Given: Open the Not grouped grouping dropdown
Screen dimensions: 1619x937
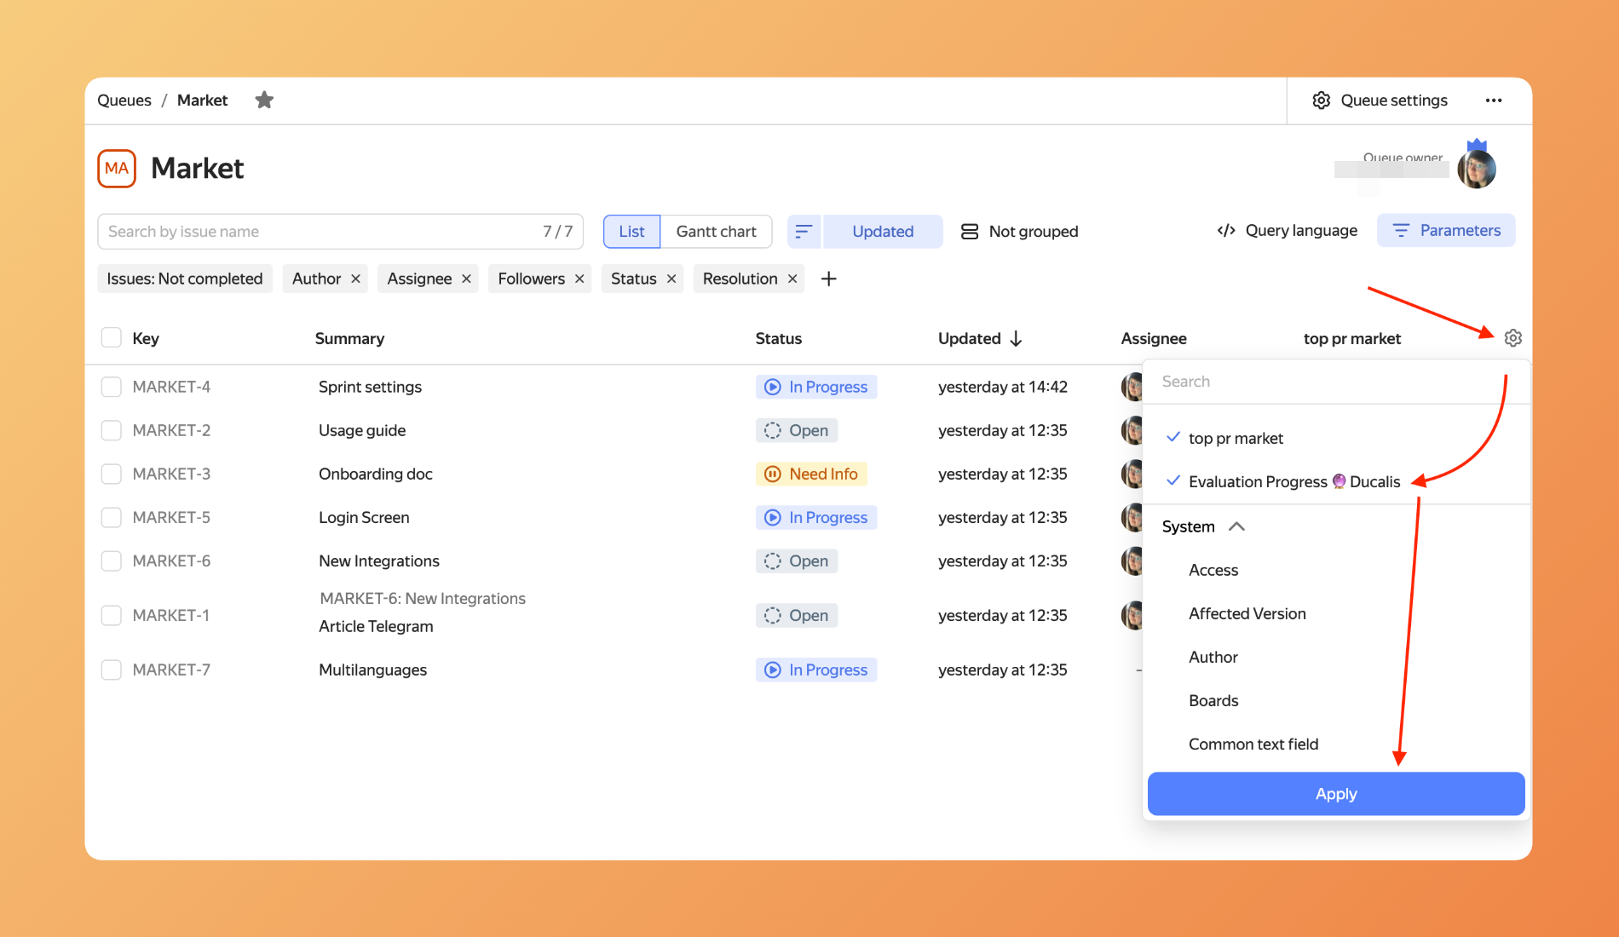Looking at the screenshot, I should click(x=1019, y=232).
